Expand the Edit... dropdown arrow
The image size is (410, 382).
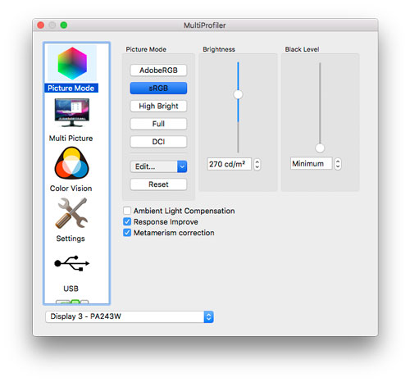(182, 166)
